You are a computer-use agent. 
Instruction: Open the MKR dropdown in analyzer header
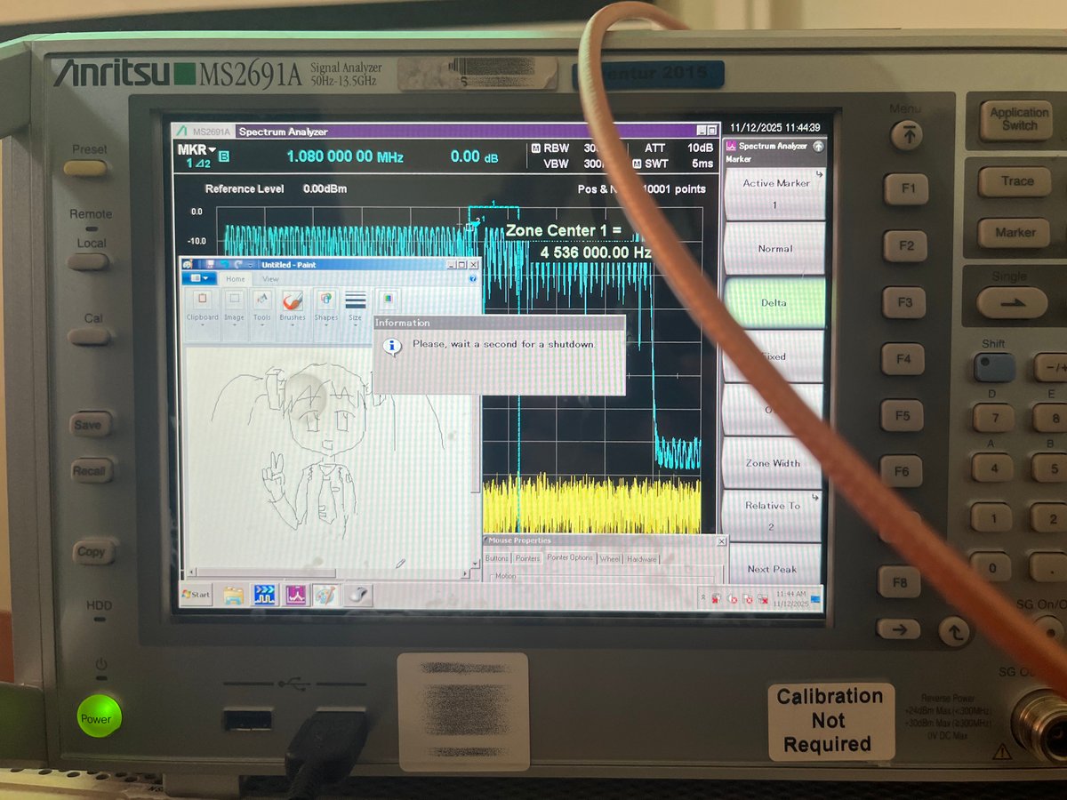[x=197, y=150]
